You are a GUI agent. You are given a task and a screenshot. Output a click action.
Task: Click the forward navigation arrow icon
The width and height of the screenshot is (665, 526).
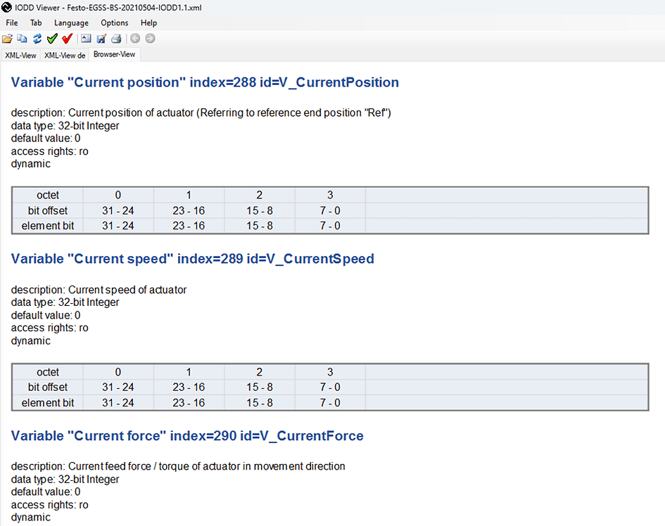pos(149,38)
